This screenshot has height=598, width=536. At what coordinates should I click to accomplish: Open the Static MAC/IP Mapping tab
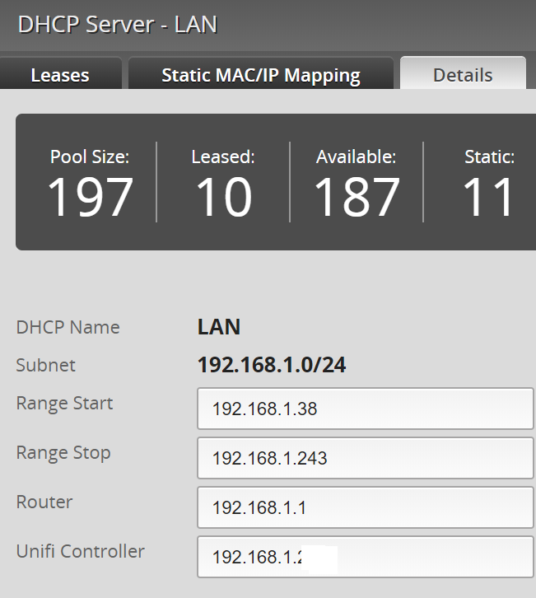point(260,75)
